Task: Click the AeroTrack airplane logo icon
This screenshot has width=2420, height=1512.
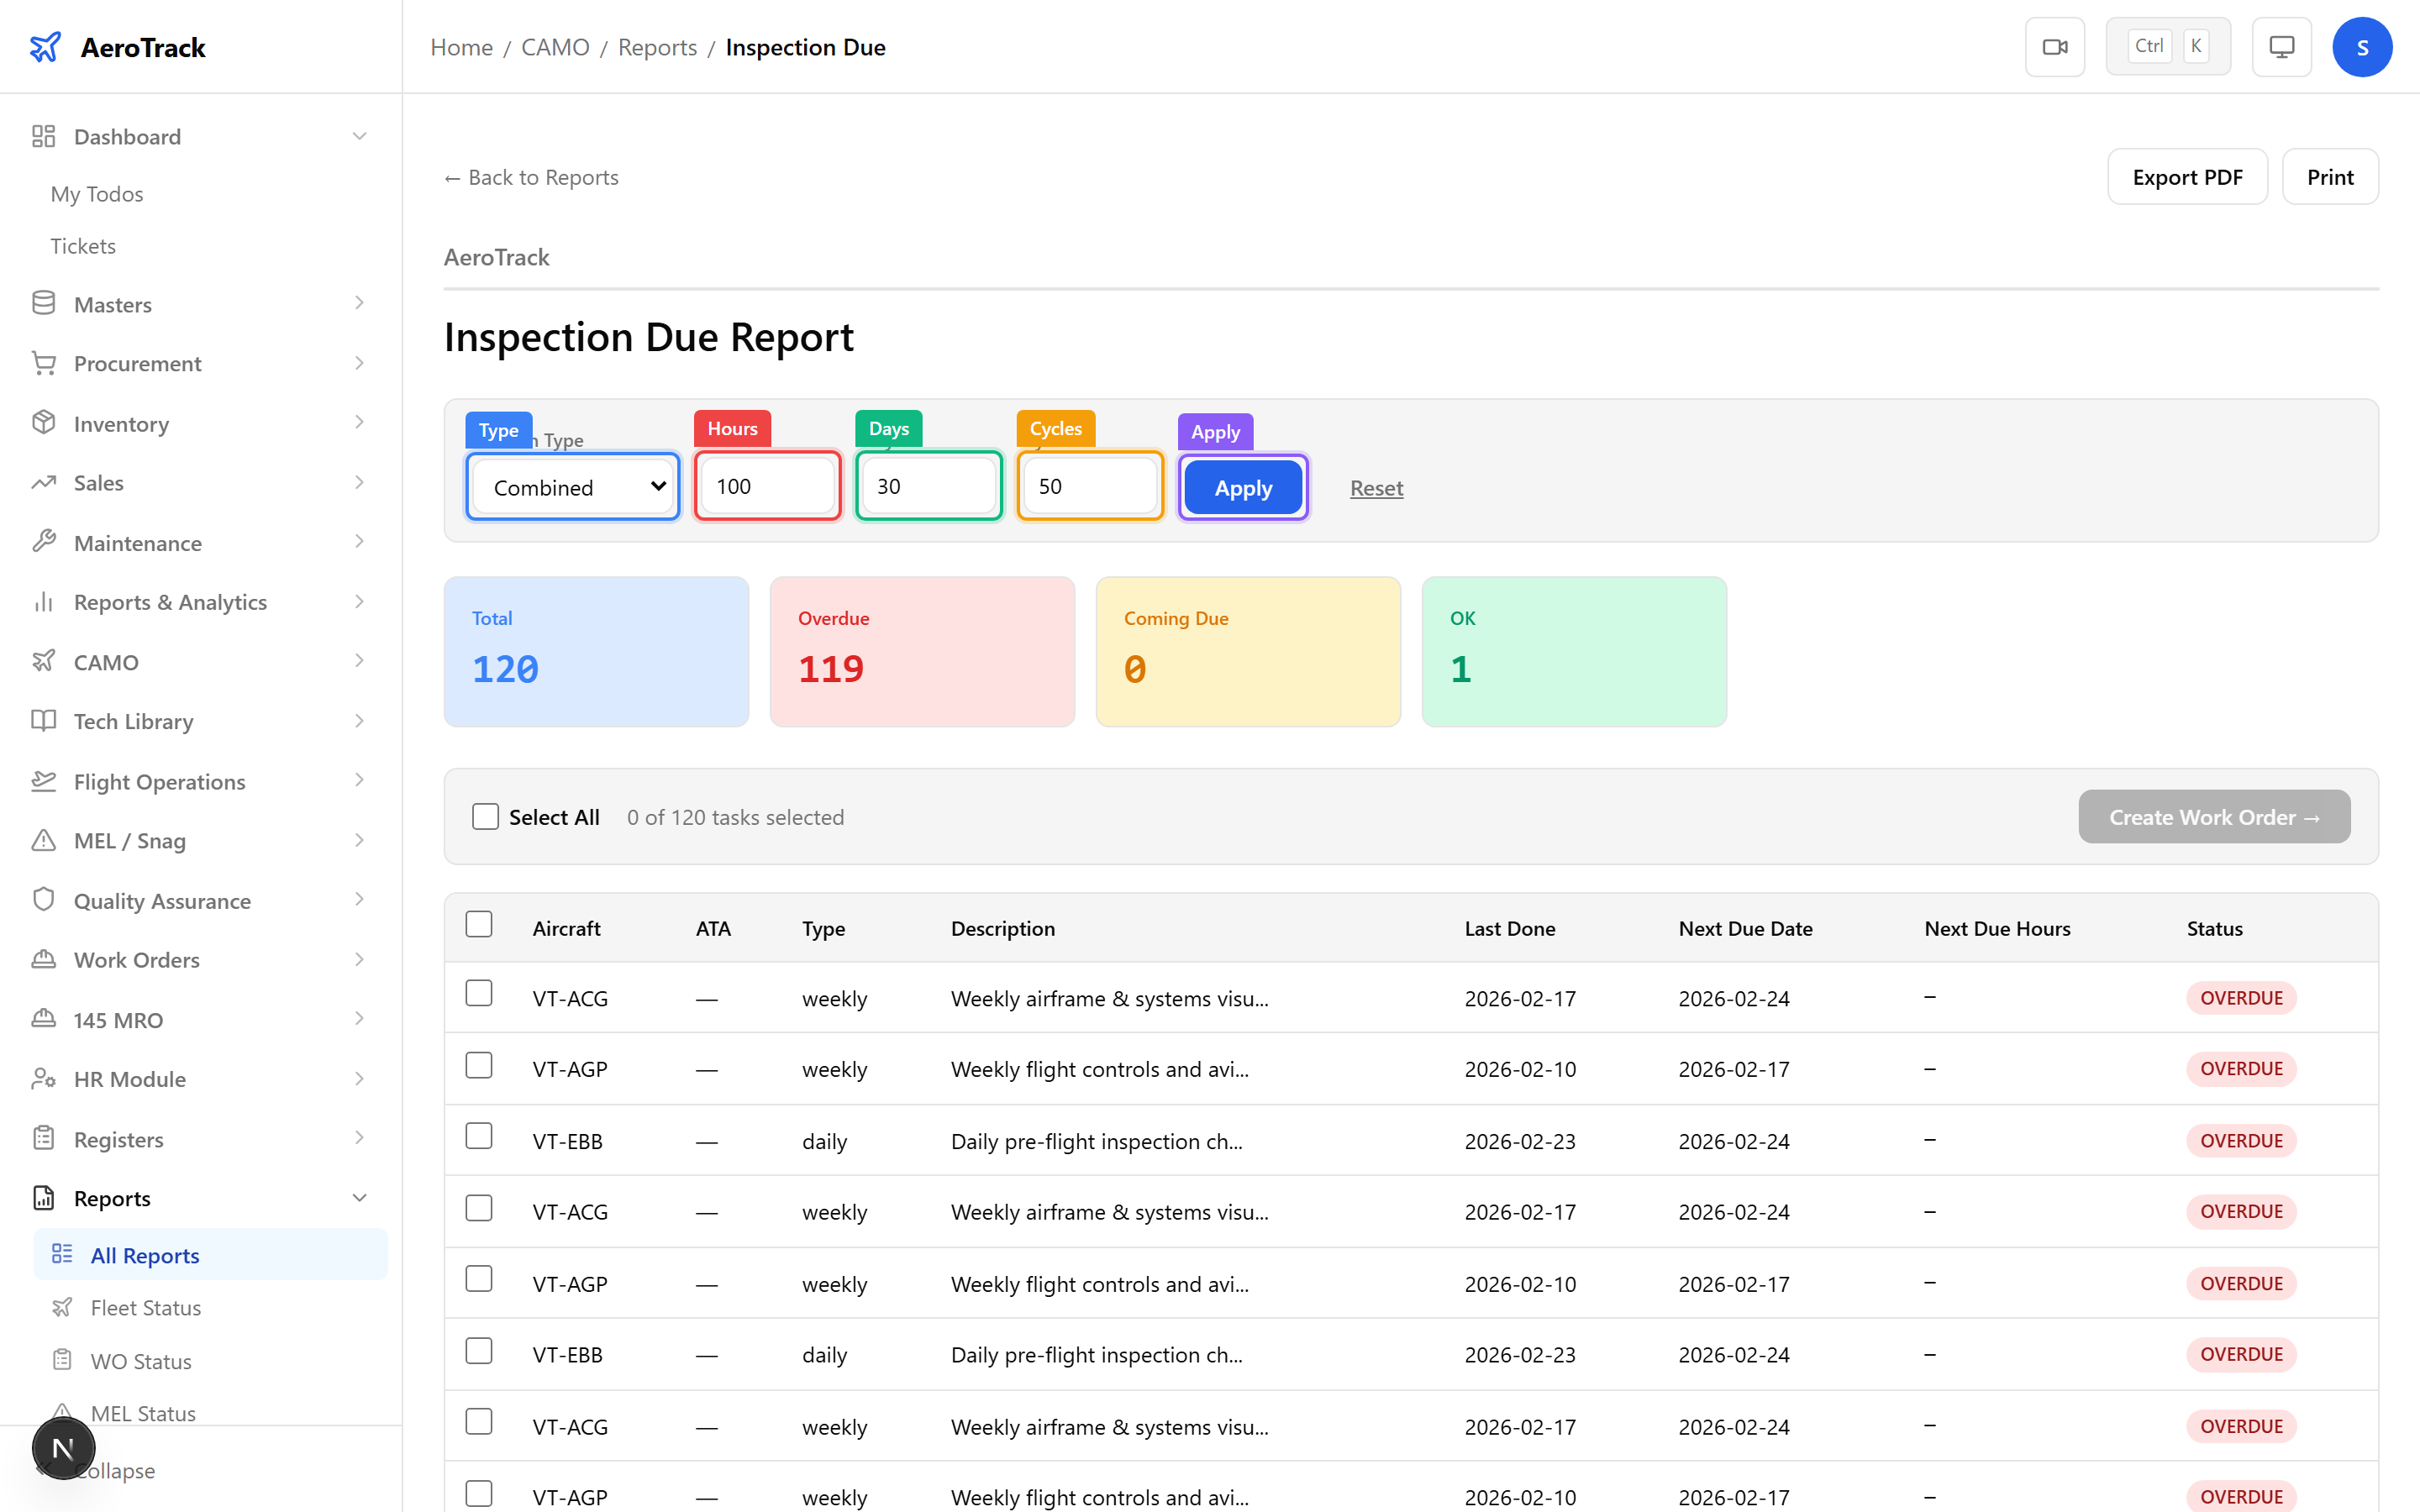Action: point(45,47)
